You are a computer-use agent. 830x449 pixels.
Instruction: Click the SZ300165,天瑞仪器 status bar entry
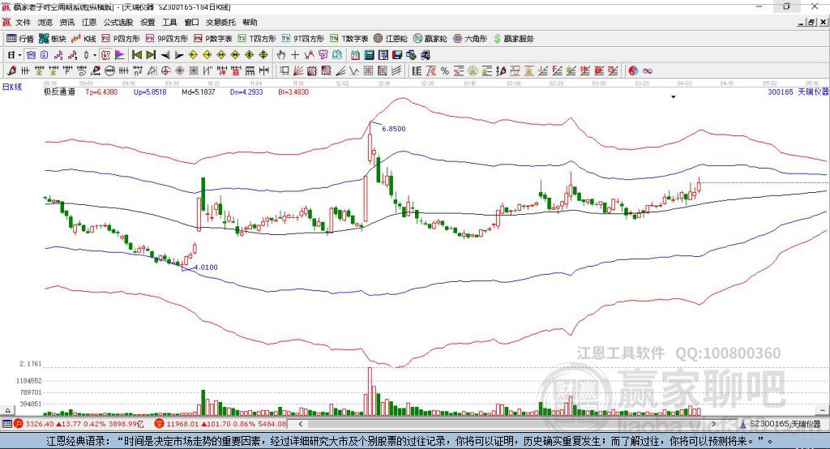781,424
